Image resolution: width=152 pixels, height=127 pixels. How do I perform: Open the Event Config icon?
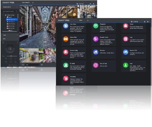(66, 52)
